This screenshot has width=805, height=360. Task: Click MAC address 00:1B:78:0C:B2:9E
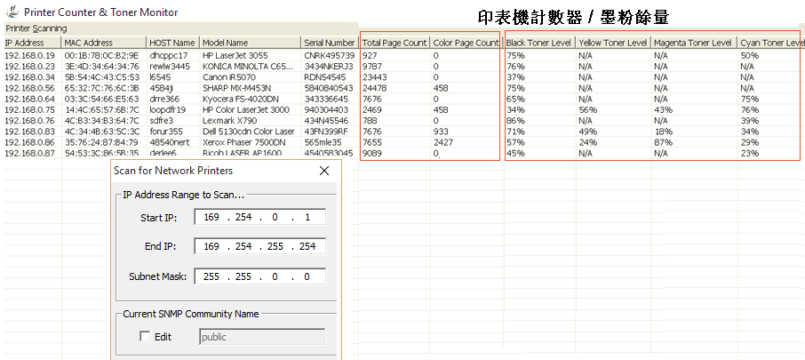[101, 55]
